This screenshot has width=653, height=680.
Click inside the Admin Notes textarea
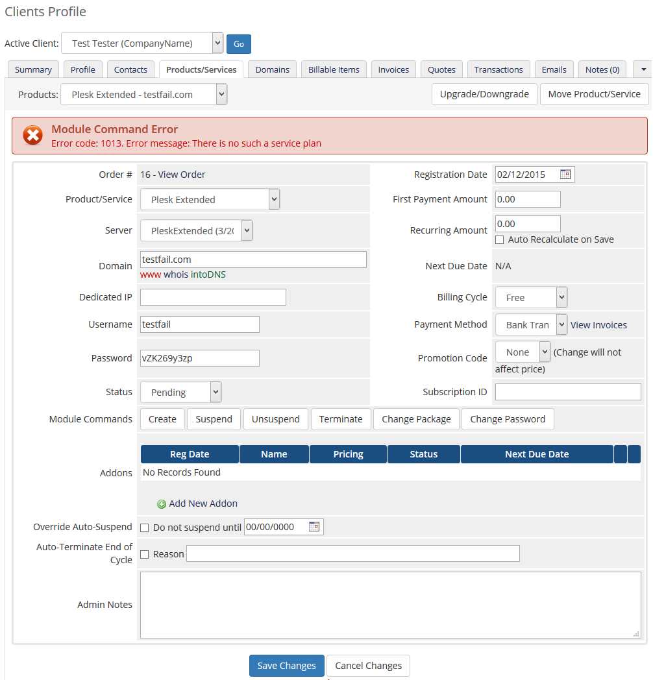pyautogui.click(x=391, y=605)
